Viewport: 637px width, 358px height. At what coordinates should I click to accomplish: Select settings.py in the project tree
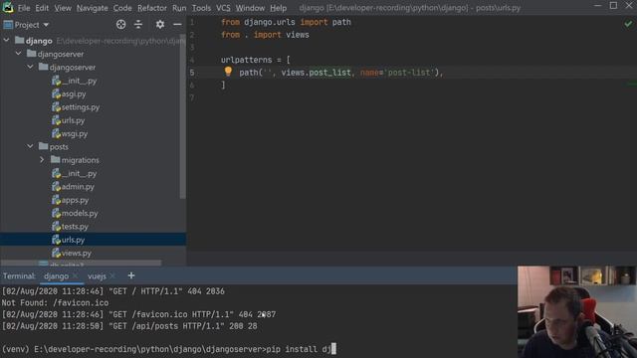(80, 107)
